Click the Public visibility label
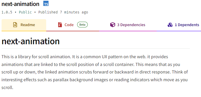201x97 pixels. click(x=25, y=12)
